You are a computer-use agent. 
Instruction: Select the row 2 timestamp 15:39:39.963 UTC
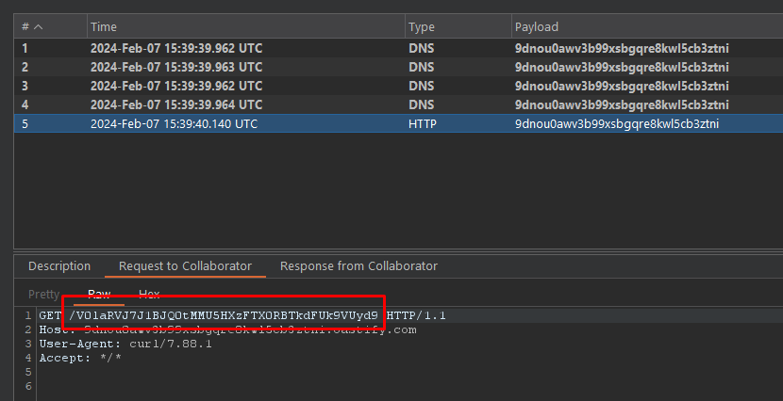[x=176, y=67]
